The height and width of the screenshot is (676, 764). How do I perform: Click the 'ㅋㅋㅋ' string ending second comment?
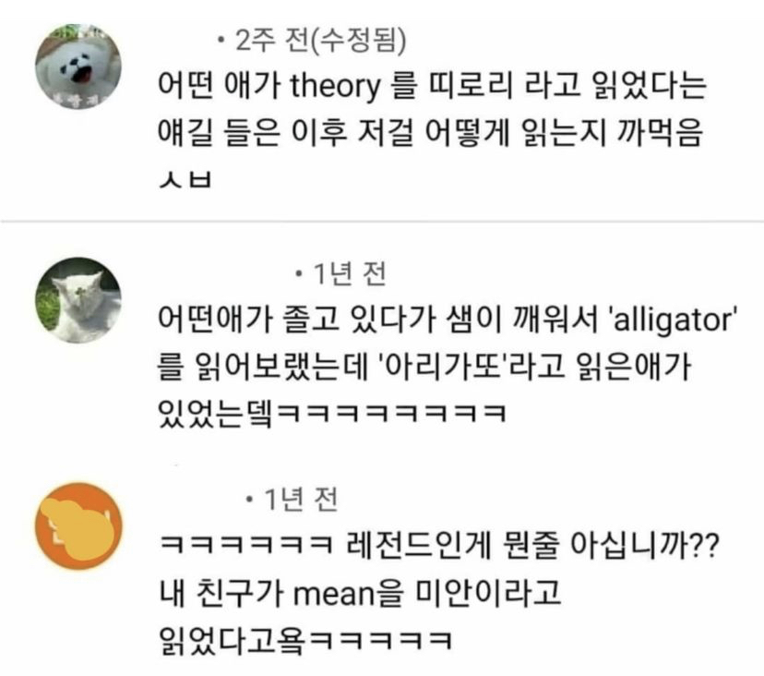(392, 414)
